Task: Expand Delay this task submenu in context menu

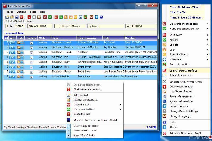Action: pos(121,105)
